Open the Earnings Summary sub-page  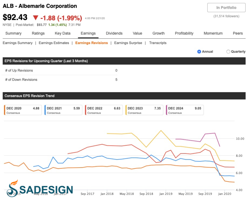17,43
